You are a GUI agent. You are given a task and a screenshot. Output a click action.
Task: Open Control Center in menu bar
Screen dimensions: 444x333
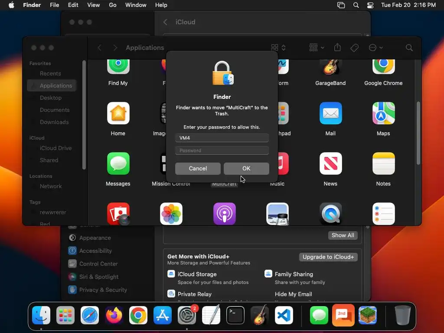click(x=370, y=5)
